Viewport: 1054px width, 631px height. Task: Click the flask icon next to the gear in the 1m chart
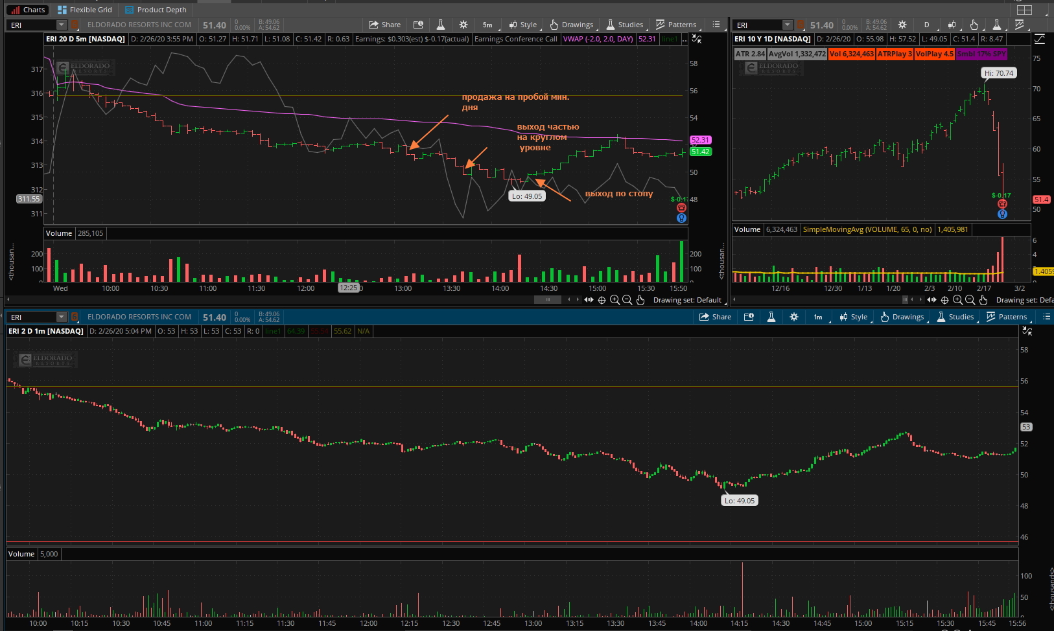point(771,317)
